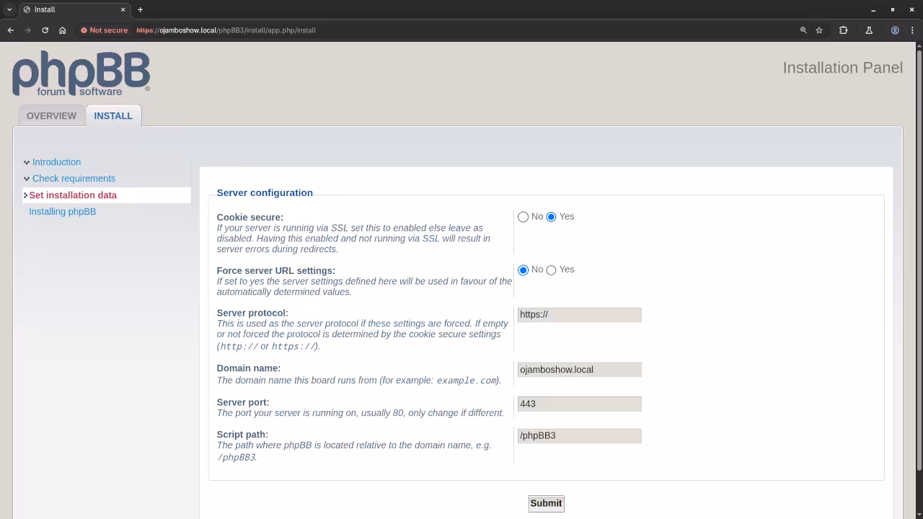923x519 pixels.
Task: Click the Chrome Labs flask icon
Action: [x=869, y=30]
